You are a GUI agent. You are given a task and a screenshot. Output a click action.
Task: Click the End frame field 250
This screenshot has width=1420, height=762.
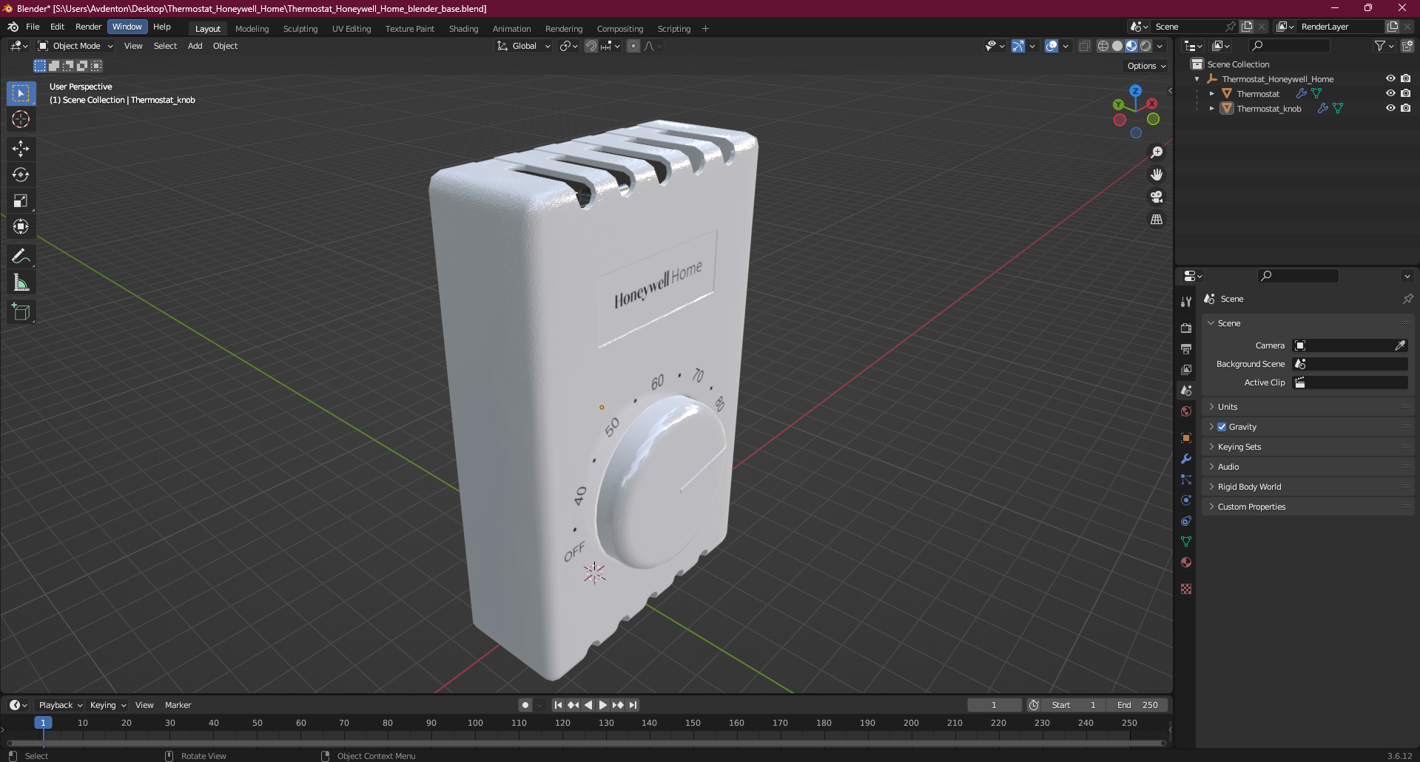tap(1138, 705)
